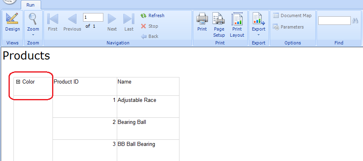Select the Run ribbon tab
This screenshot has height=161, width=363.
click(31, 5)
